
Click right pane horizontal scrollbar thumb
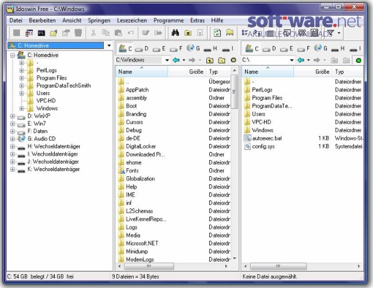click(278, 266)
